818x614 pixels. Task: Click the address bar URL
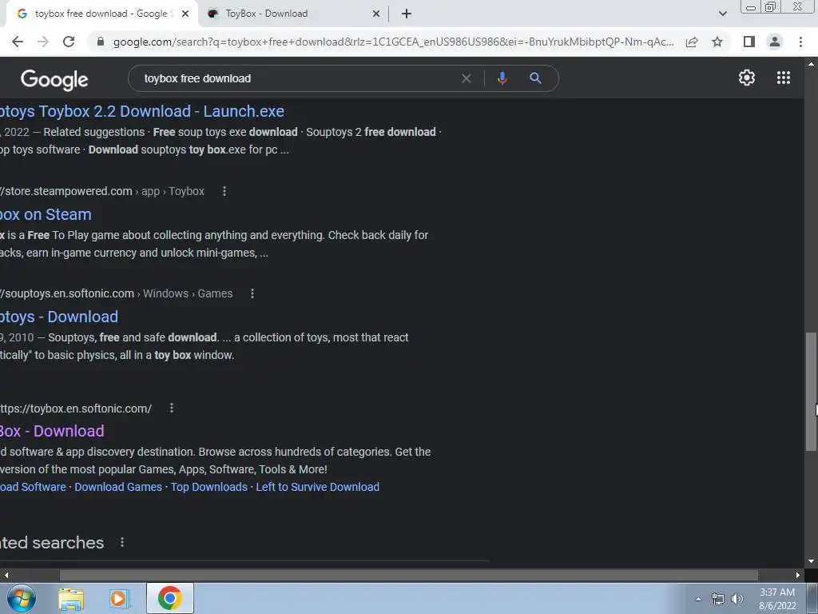click(x=393, y=42)
